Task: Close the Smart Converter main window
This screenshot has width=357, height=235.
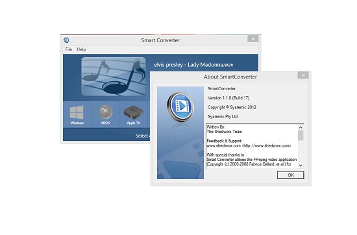Action: 253,39
